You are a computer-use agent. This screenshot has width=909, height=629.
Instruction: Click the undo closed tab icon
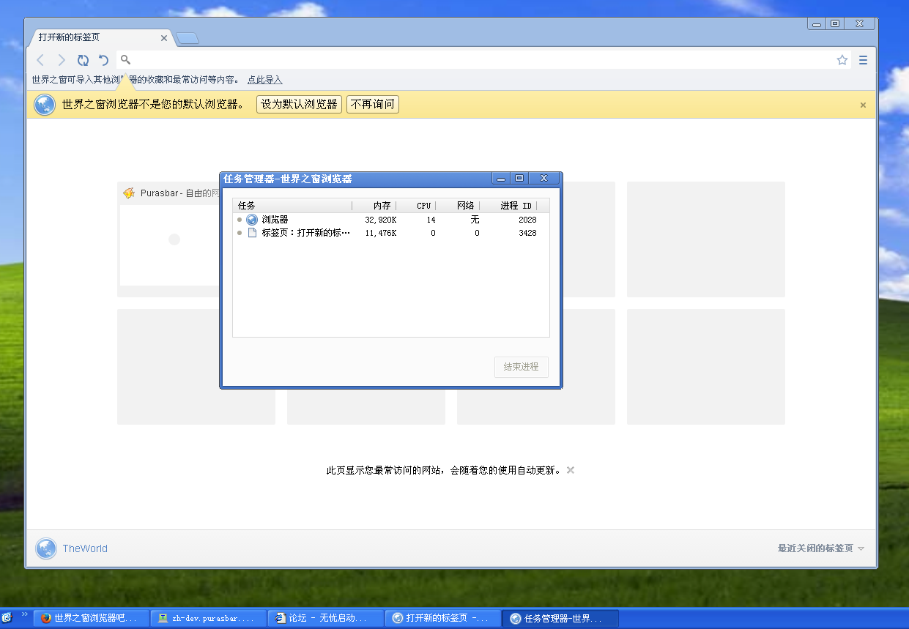tap(104, 60)
